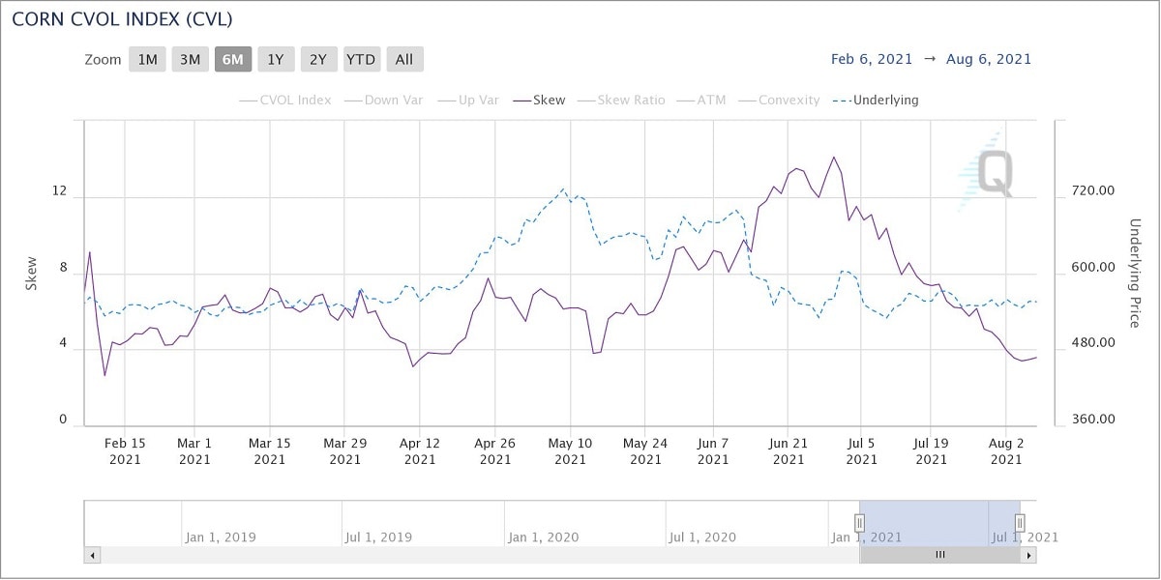Click the Feb 6, 2021 start date
The width and height of the screenshot is (1161, 580).
(x=872, y=59)
